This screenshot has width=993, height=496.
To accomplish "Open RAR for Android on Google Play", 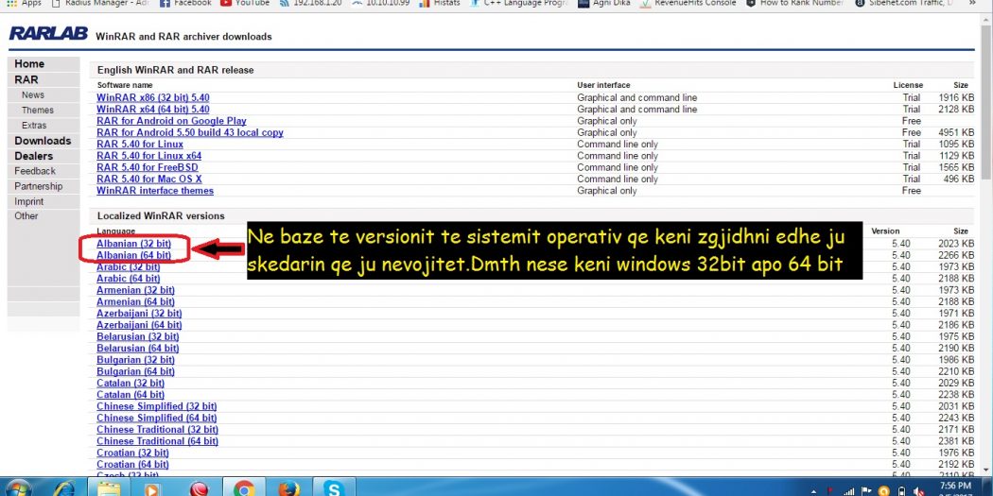I will tap(171, 121).
